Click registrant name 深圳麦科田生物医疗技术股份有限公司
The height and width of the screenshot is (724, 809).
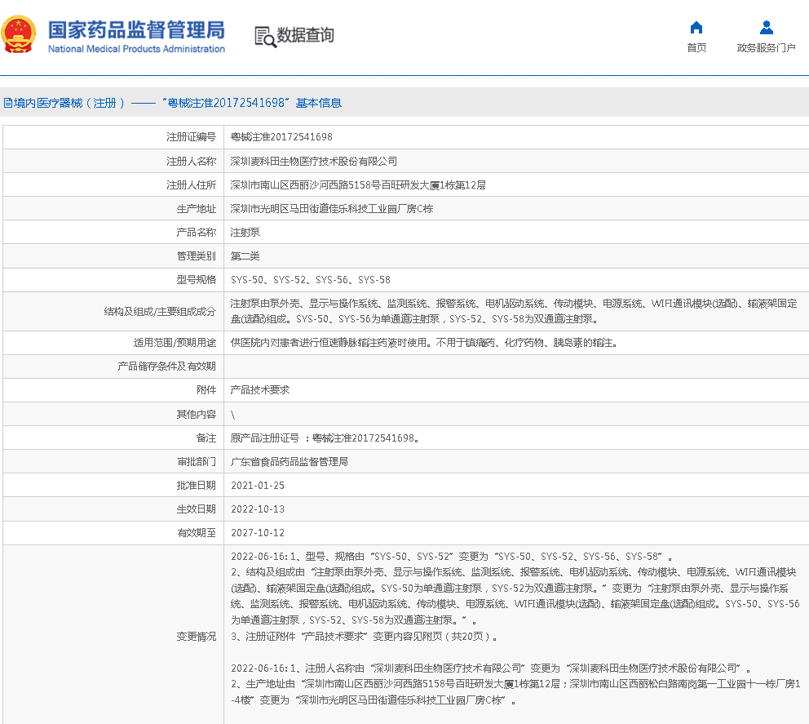click(x=314, y=162)
